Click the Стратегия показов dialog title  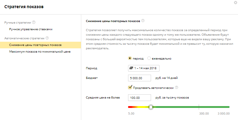(x=24, y=7)
